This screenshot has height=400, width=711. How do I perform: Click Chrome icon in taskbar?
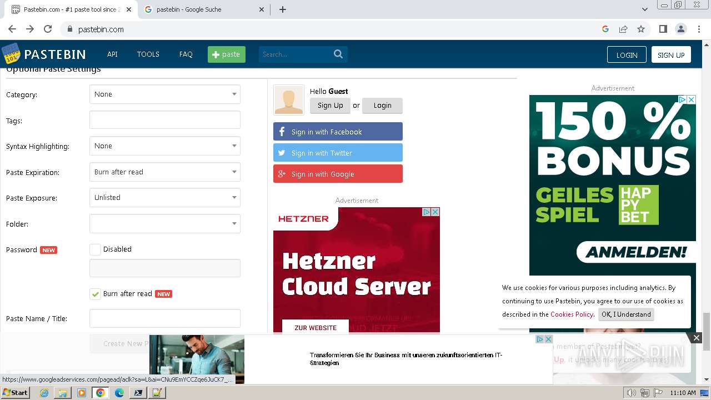pyautogui.click(x=100, y=393)
